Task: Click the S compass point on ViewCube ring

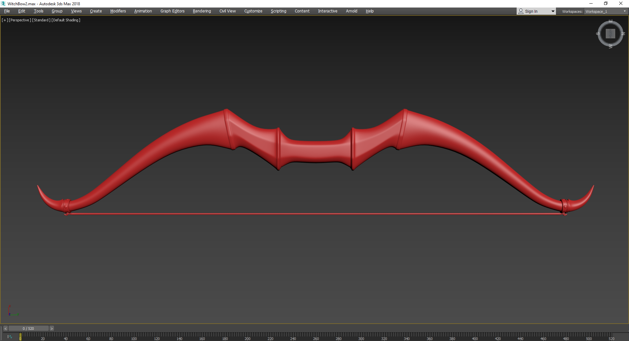Action: click(x=598, y=34)
